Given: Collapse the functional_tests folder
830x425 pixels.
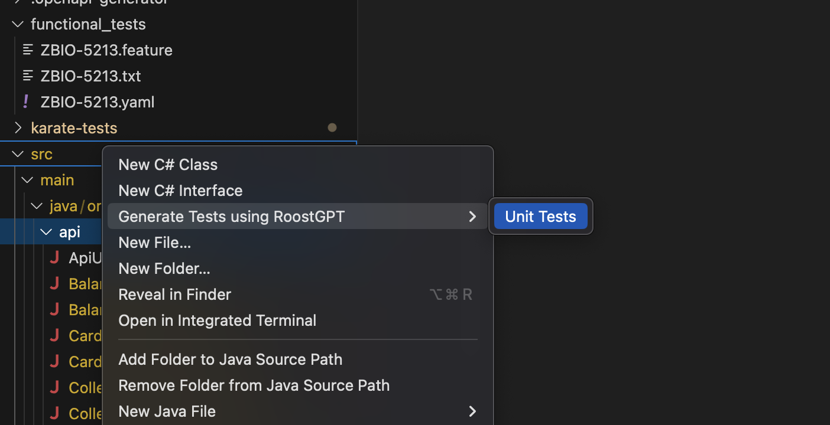Looking at the screenshot, I should (17, 24).
